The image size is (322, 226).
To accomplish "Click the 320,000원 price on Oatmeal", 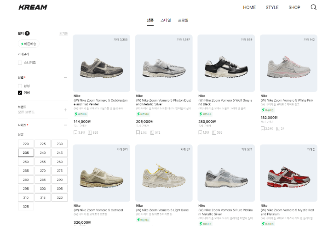I will pos(82,222).
